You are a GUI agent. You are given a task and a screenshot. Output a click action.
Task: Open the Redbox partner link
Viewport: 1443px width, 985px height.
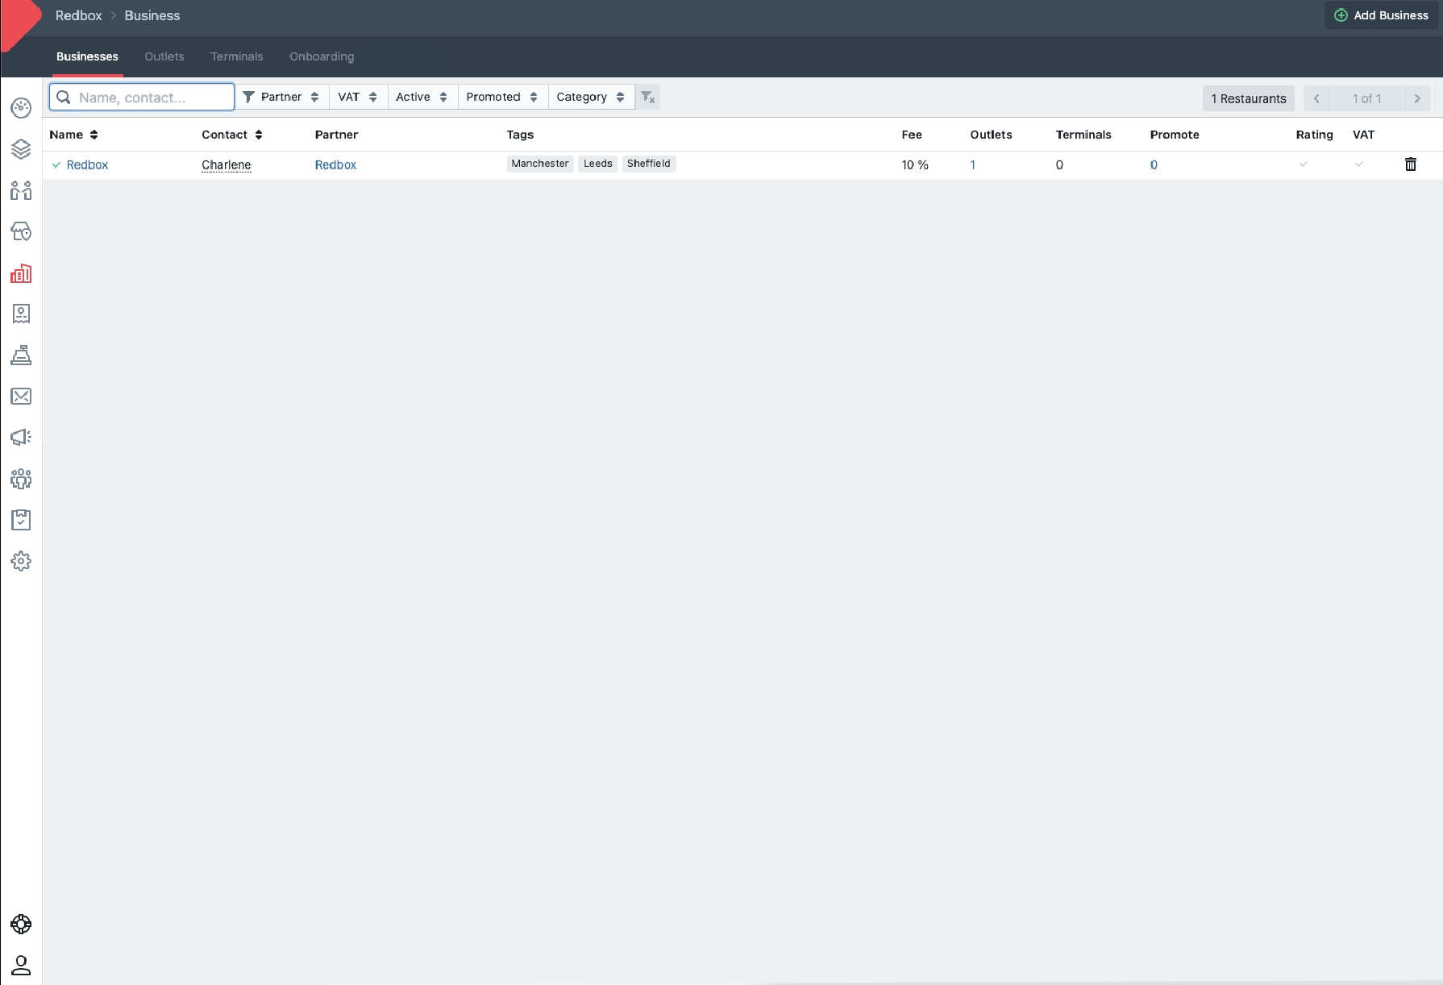coord(335,165)
